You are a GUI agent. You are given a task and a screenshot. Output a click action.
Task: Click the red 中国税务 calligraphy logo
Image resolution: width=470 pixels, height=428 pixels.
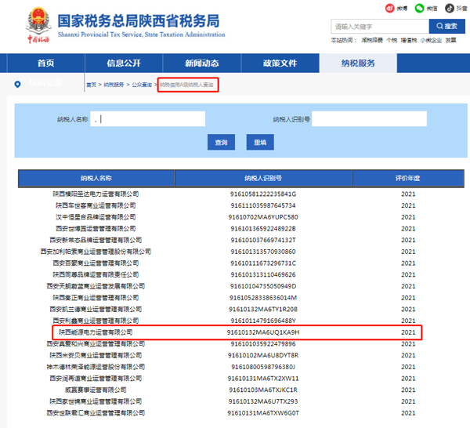coord(38,39)
